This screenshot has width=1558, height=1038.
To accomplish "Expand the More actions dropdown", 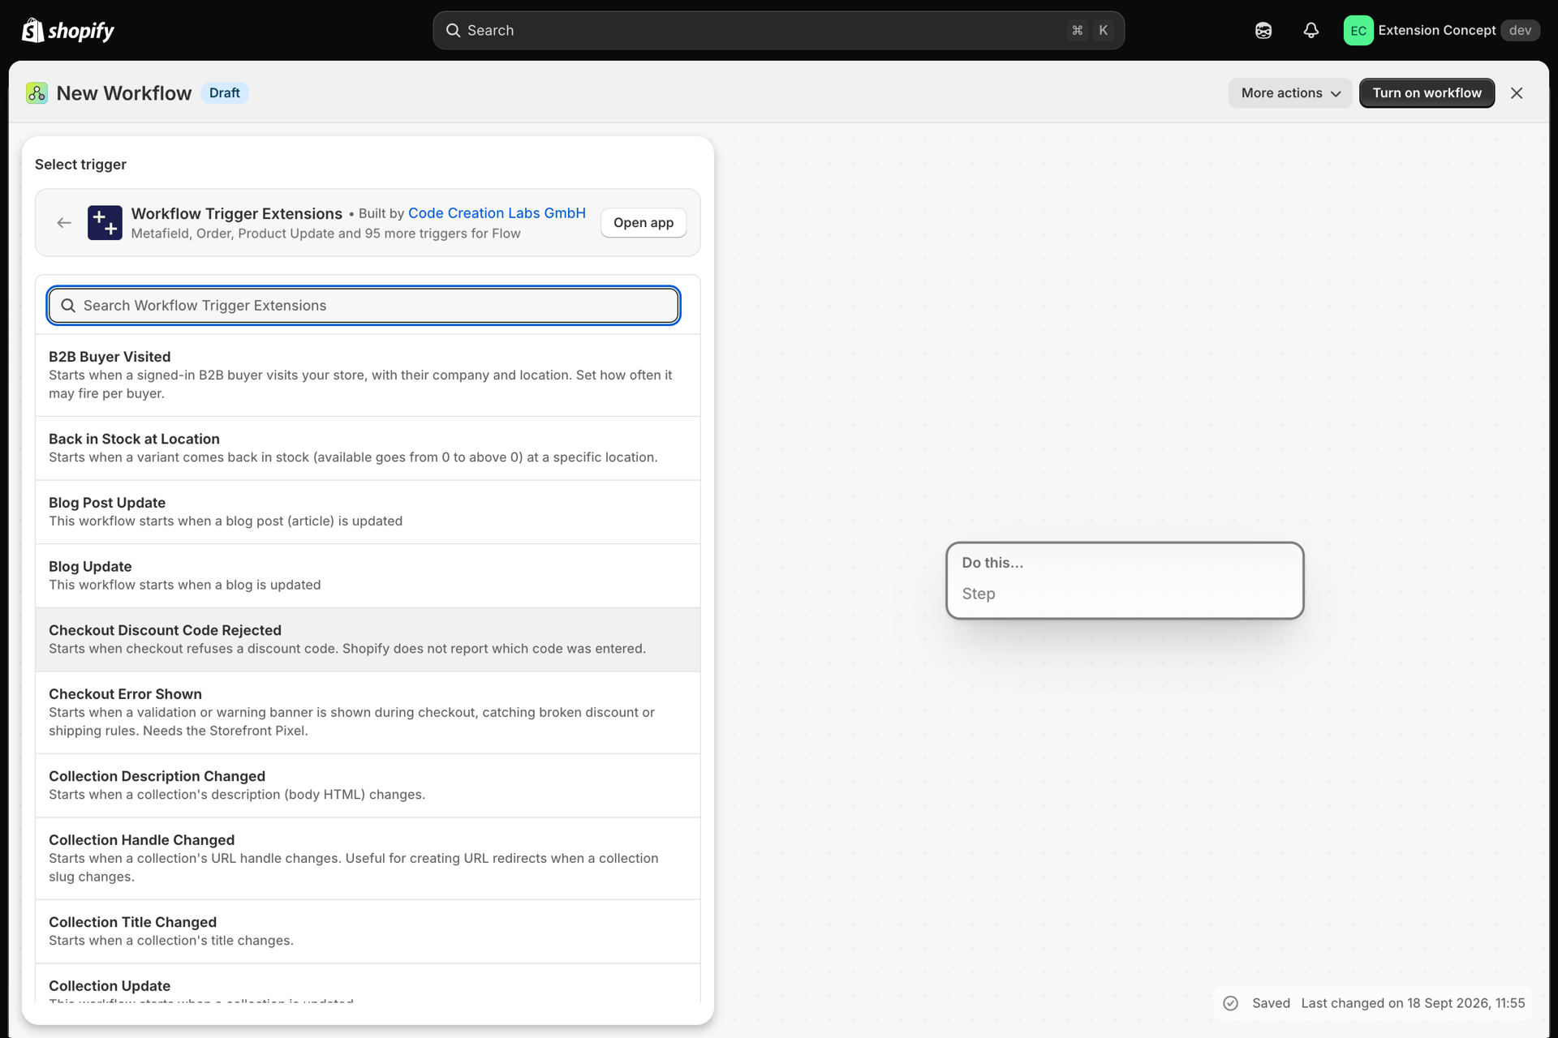I will [x=1290, y=93].
